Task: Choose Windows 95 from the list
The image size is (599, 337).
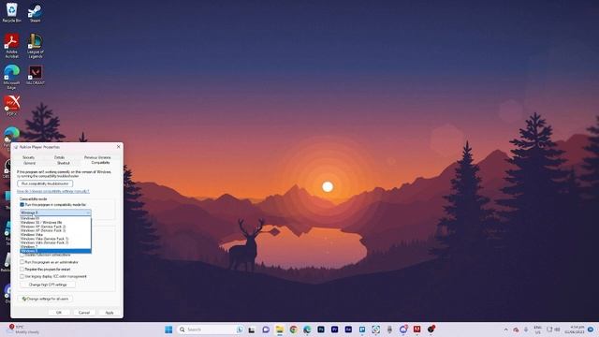Action: (55, 218)
